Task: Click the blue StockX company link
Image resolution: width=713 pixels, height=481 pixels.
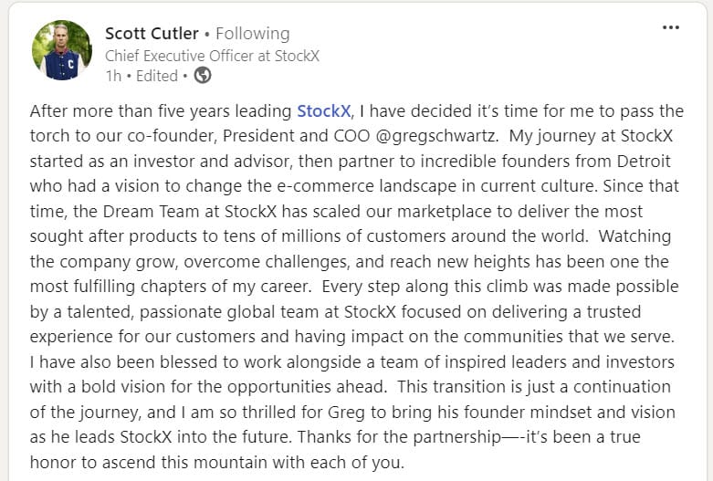Action: click(x=322, y=111)
